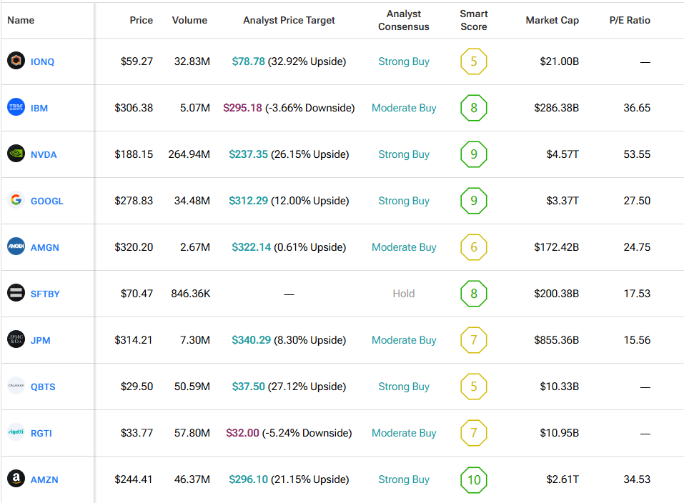
Task: Open the RGTI ticker link
Action: [x=41, y=433]
